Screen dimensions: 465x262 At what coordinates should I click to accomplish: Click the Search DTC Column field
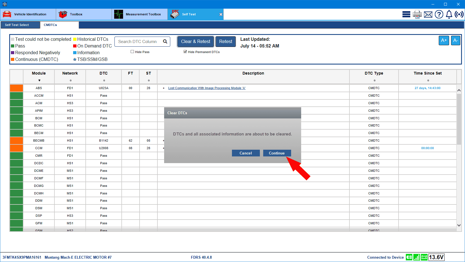(x=138, y=42)
